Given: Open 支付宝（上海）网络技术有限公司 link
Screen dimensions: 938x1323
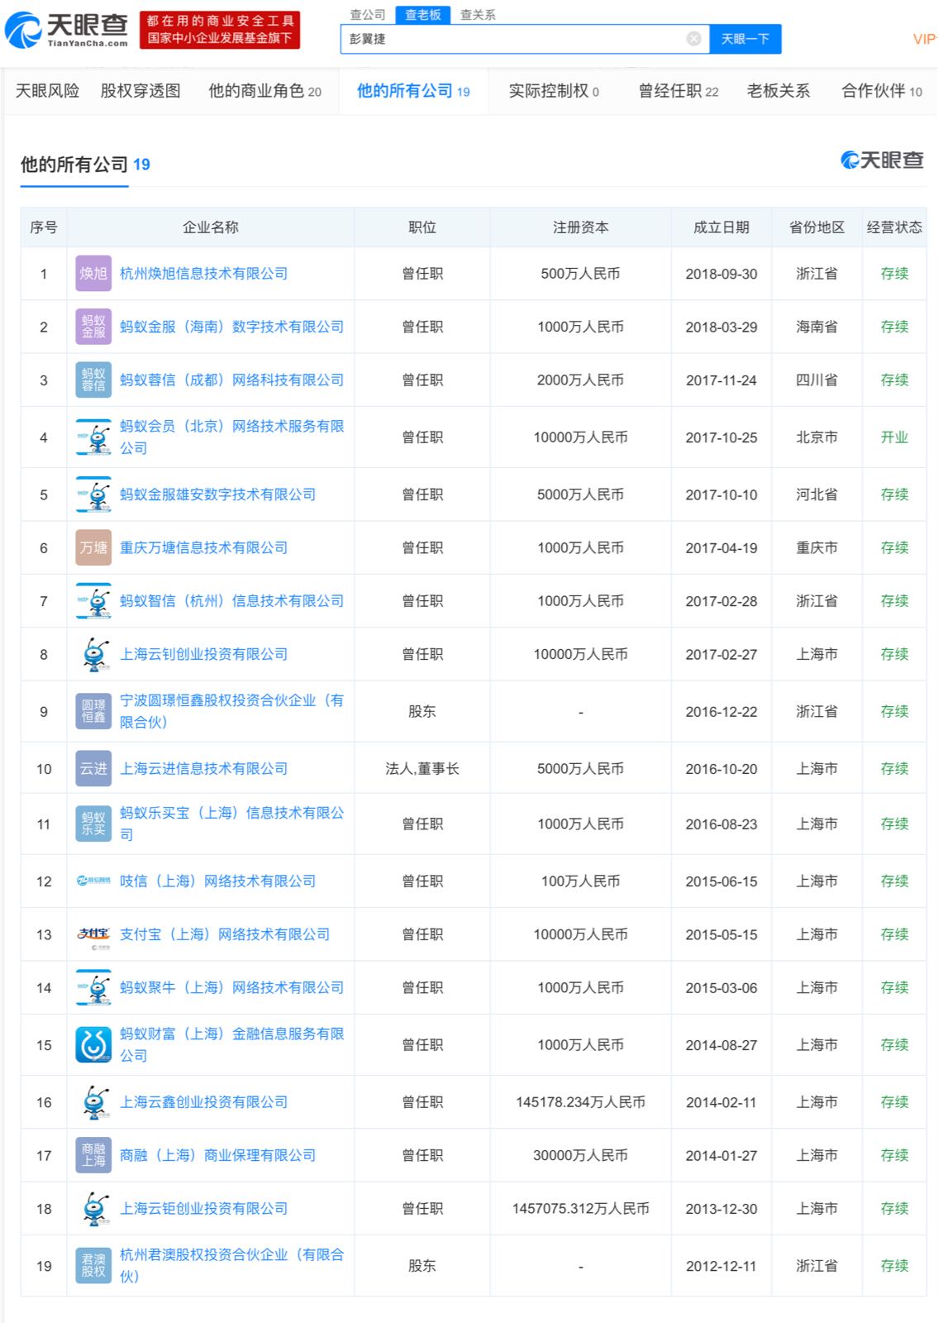Looking at the screenshot, I should coord(225,934).
